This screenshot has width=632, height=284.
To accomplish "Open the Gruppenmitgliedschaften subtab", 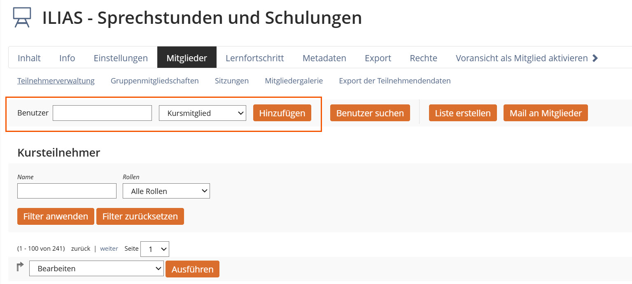I will [x=154, y=81].
